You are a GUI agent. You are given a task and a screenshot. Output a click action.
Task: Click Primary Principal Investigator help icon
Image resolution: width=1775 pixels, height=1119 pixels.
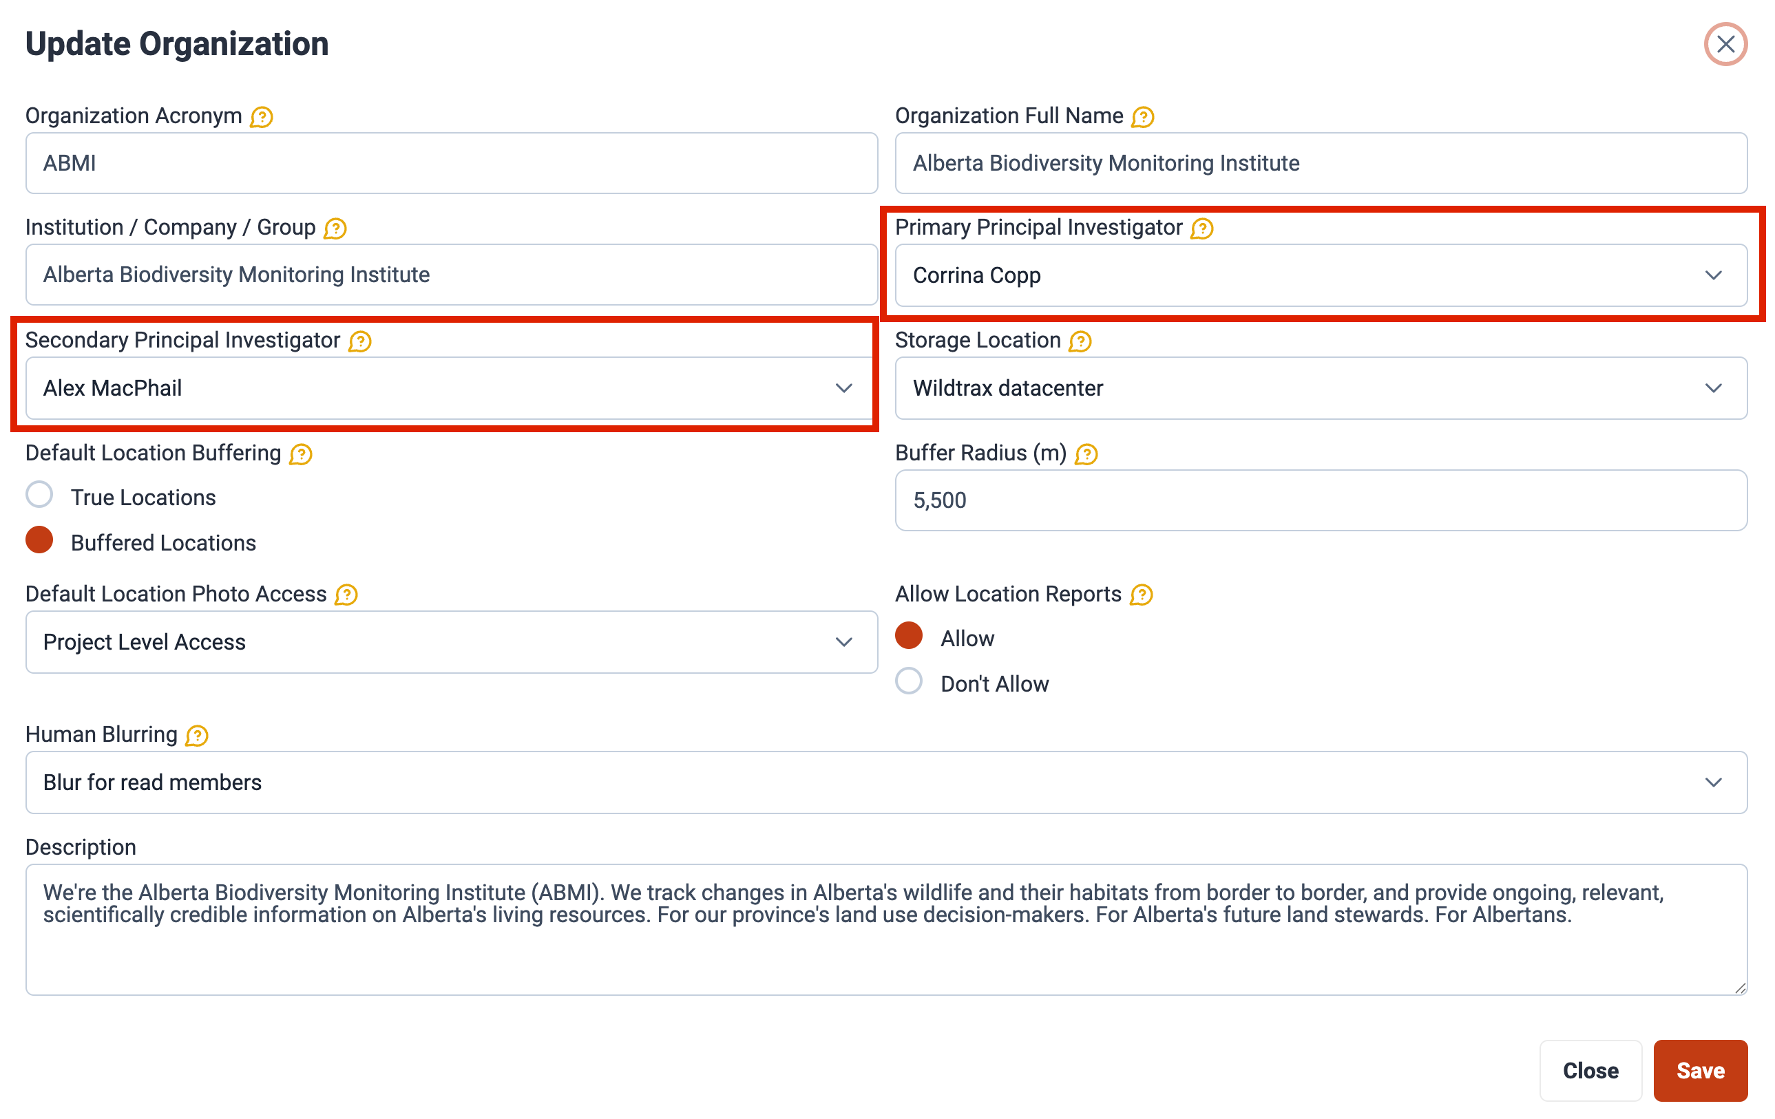point(1201,228)
